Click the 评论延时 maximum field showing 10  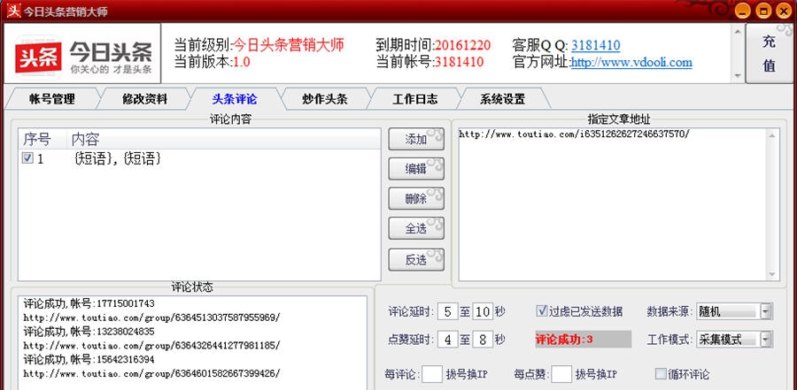click(x=482, y=311)
